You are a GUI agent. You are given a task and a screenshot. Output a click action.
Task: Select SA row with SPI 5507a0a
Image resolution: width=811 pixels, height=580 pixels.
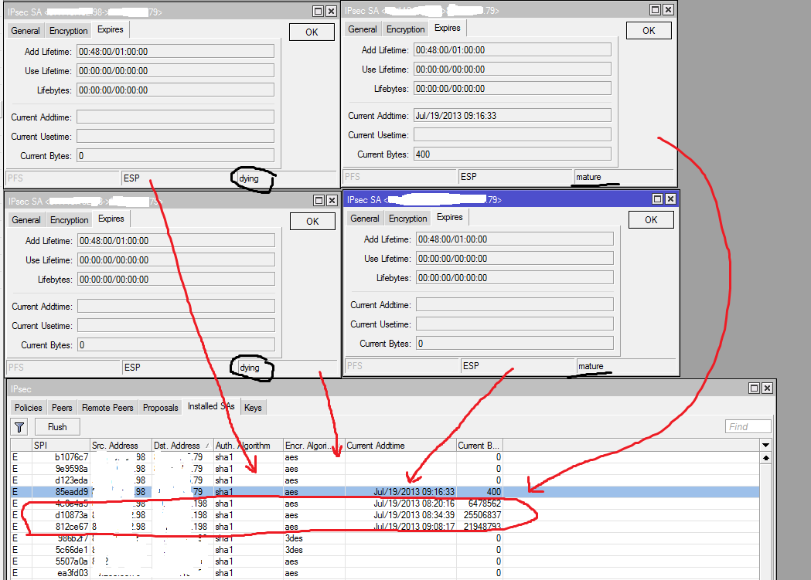point(385,561)
